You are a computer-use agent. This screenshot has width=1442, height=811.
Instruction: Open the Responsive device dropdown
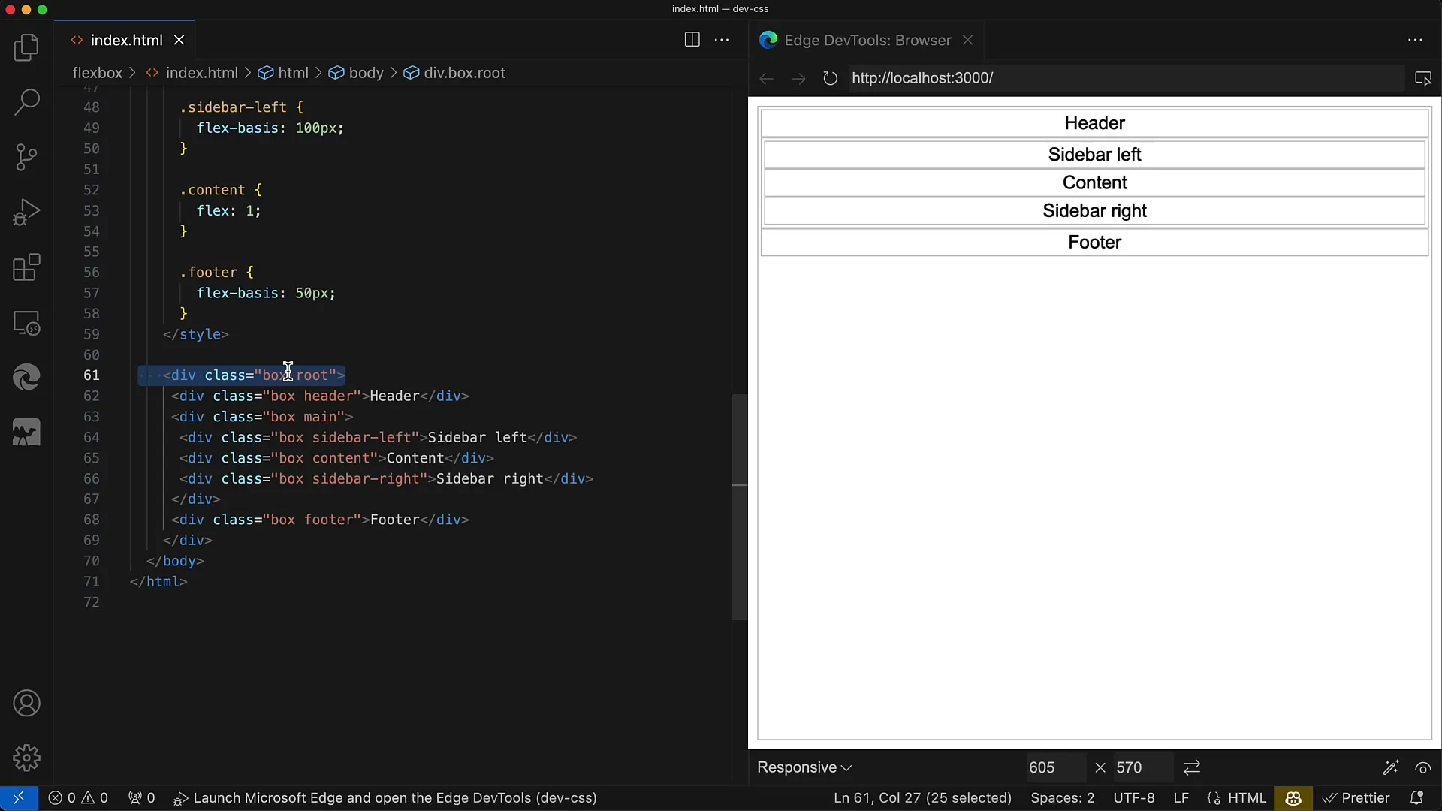804,767
